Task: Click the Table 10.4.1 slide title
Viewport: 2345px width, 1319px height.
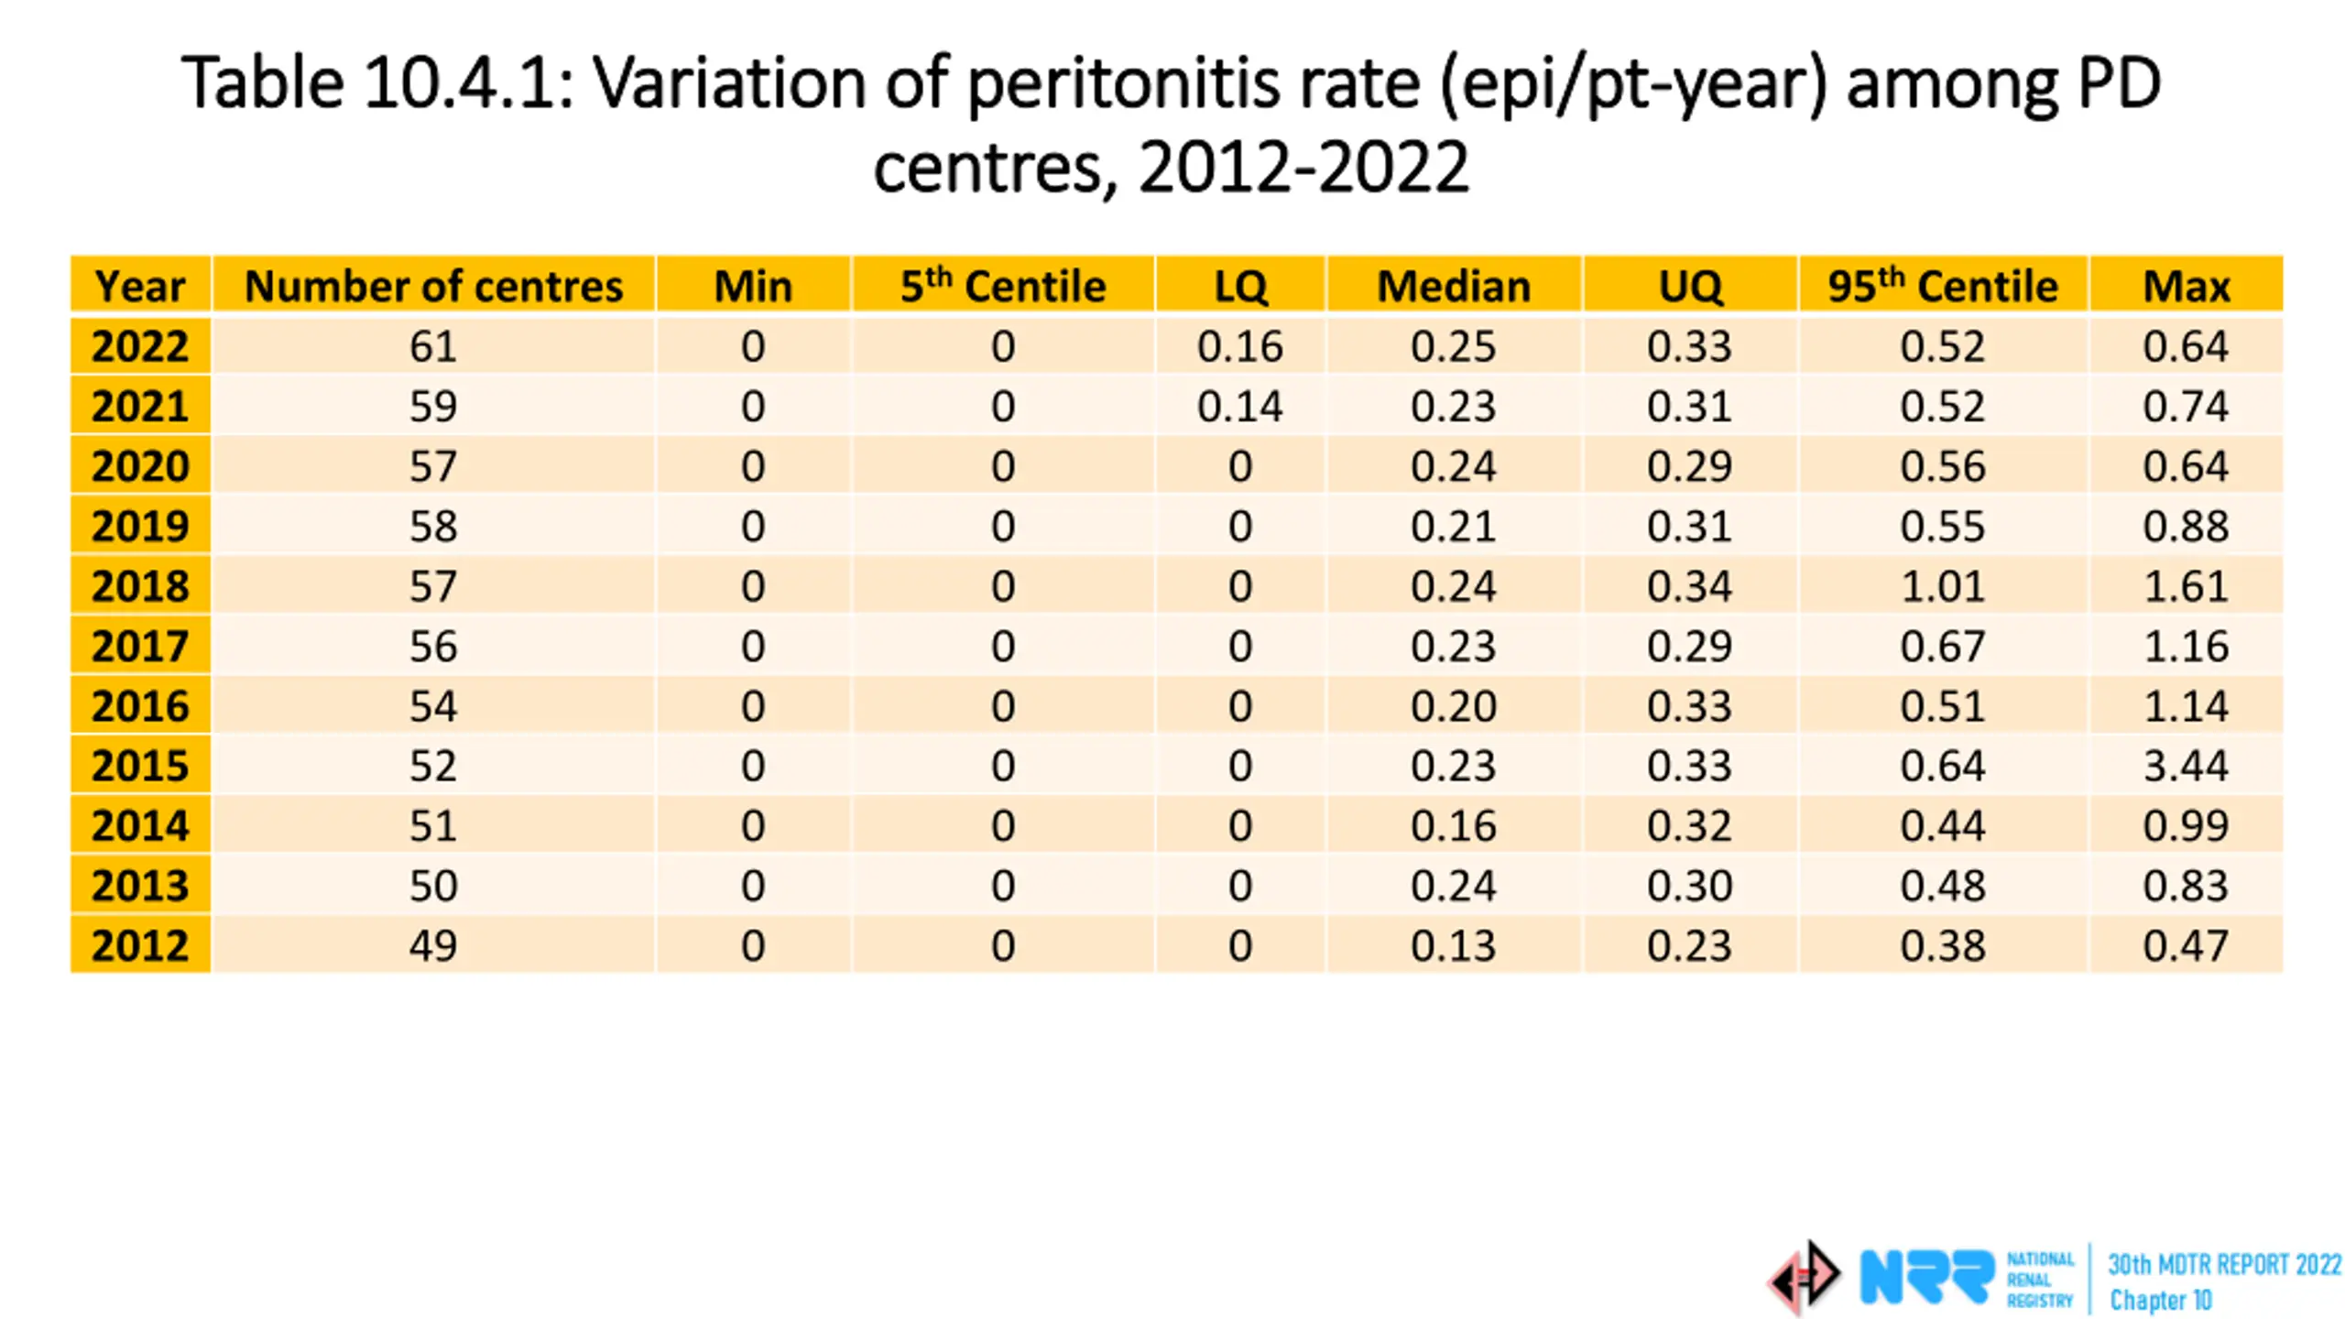Action: [1172, 124]
